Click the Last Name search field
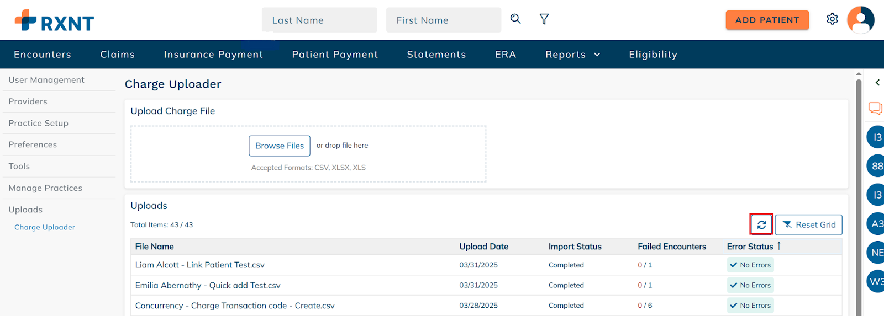884x316 pixels. click(319, 20)
